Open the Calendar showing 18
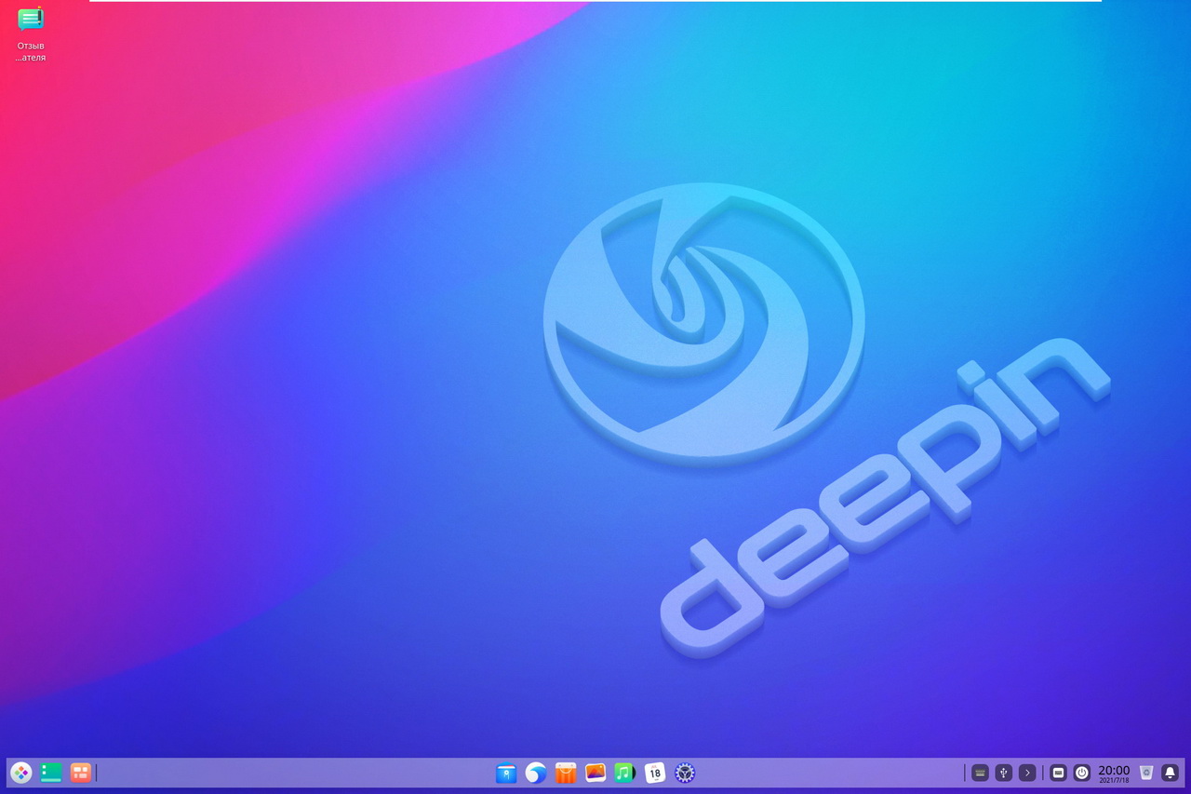 [x=655, y=773]
